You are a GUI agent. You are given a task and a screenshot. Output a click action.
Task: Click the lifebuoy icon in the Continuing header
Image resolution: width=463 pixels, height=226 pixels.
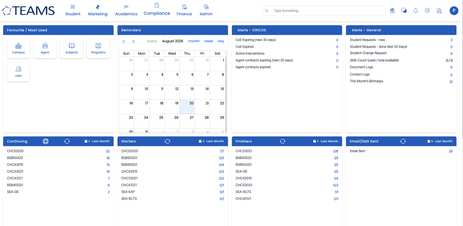click(x=46, y=141)
